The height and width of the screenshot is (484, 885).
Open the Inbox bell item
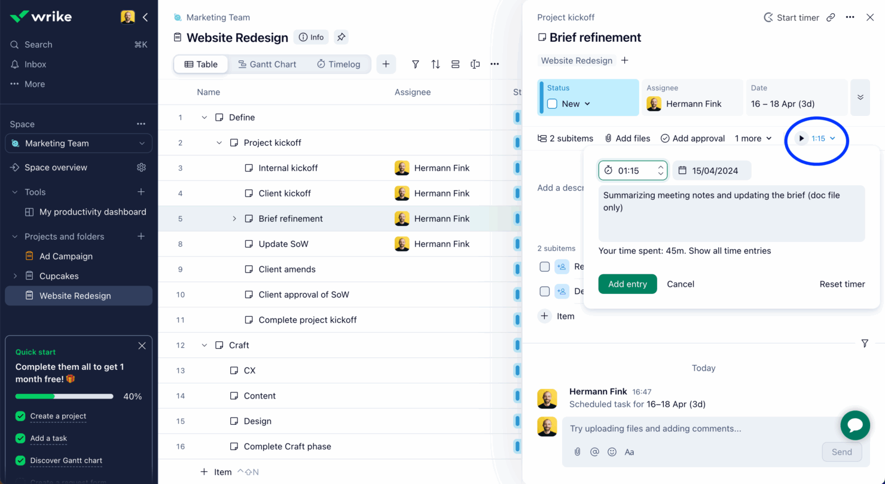[35, 64]
